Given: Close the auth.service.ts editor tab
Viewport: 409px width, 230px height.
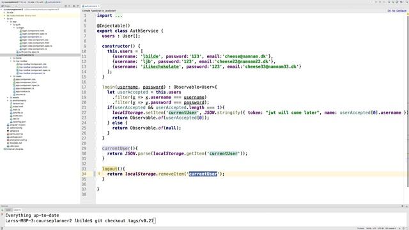Looking at the screenshot, I should (x=99, y=6).
